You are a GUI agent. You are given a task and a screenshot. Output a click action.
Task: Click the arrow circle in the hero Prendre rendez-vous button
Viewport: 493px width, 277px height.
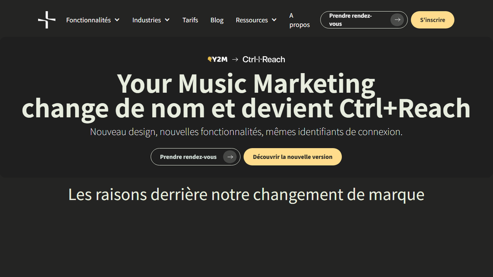point(230,157)
